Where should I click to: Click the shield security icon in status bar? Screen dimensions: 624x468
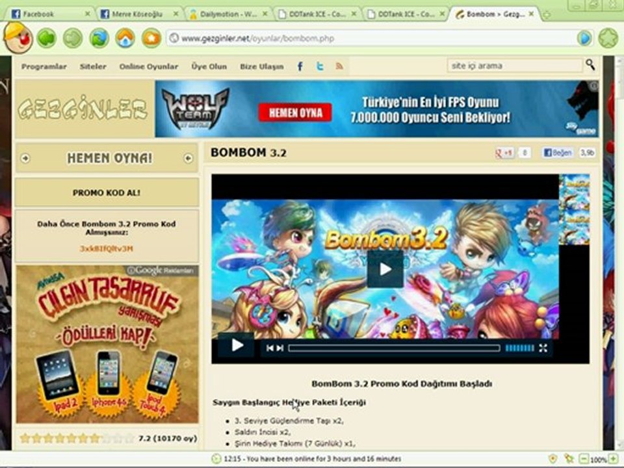click(552, 459)
